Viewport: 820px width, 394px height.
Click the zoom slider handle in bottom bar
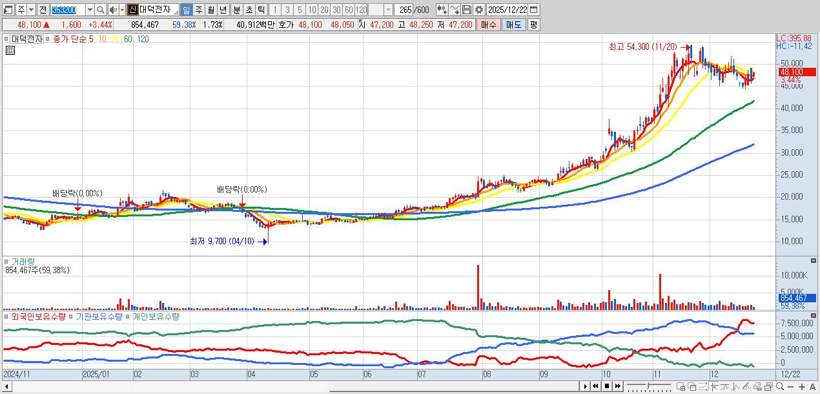[x=648, y=386]
